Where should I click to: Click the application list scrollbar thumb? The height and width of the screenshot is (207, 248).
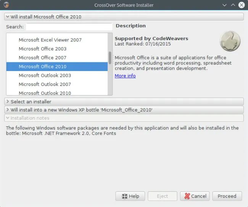[110, 58]
